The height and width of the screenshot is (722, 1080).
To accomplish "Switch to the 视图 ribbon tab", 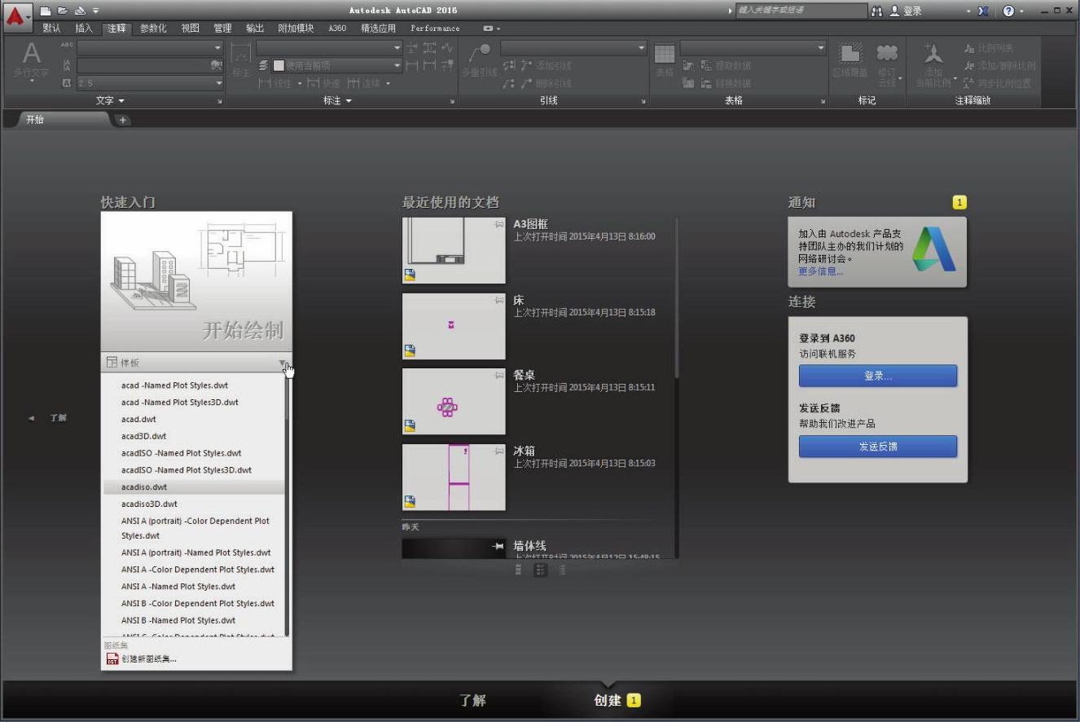I will 190,28.
